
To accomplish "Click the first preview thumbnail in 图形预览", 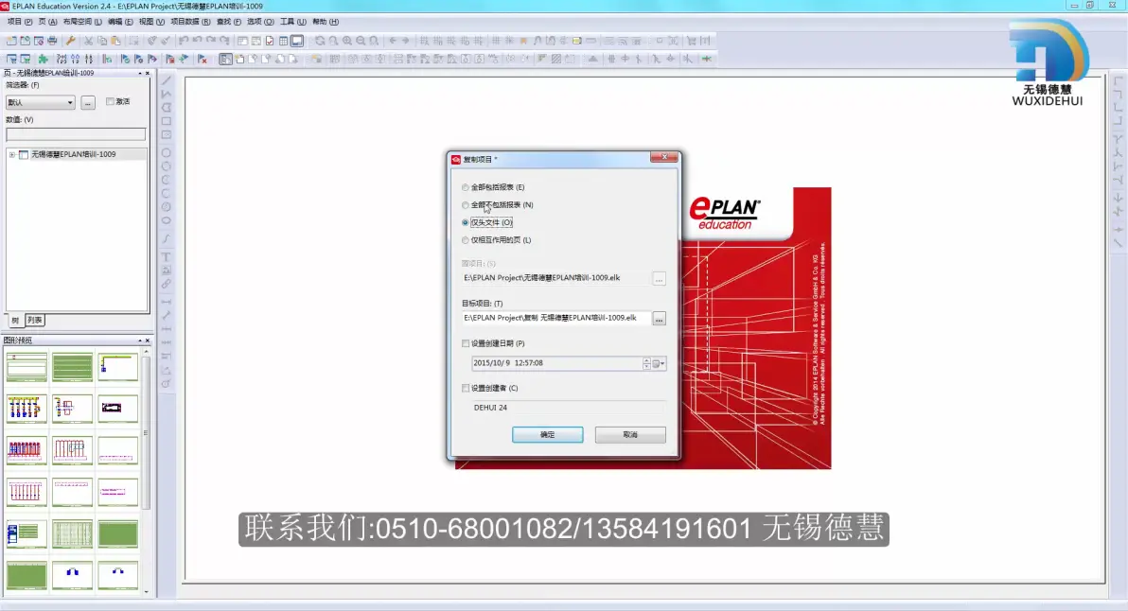I will coord(26,367).
